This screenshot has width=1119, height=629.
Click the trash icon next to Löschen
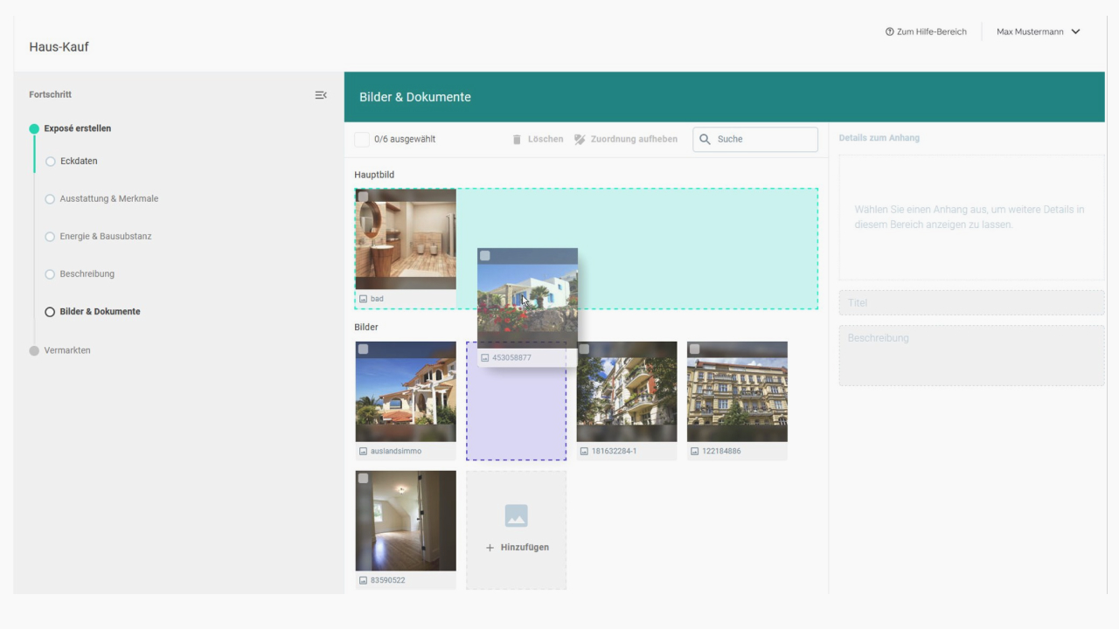tap(517, 139)
